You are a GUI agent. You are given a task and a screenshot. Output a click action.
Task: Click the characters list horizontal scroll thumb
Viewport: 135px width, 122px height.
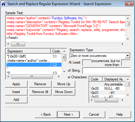[x=106, y=100]
